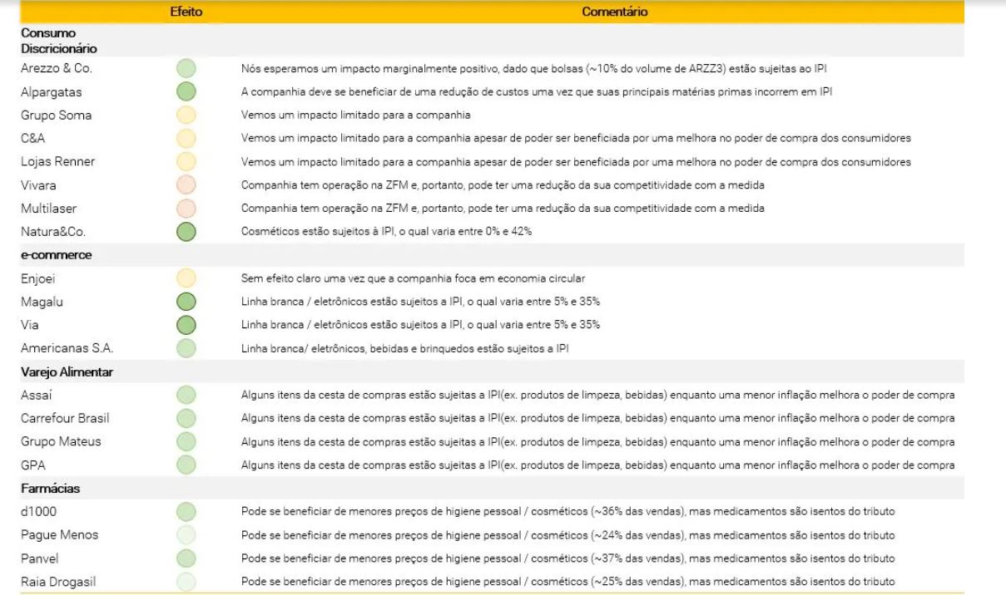The image size is (1006, 595).
Task: Select the yellow effect circle for Grupo Soma
Action: click(x=186, y=115)
